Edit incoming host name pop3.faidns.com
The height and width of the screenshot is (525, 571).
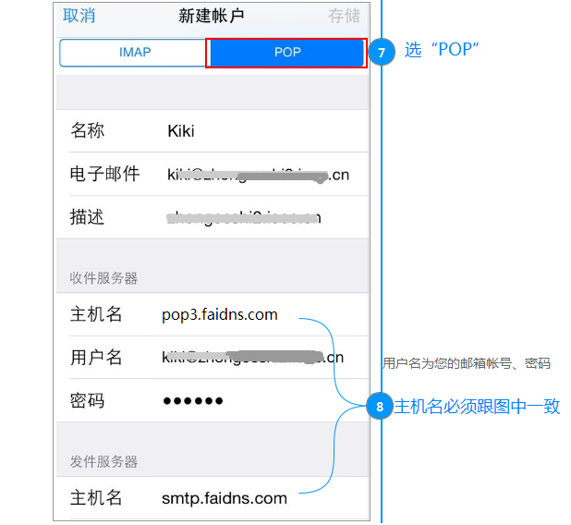(x=213, y=314)
